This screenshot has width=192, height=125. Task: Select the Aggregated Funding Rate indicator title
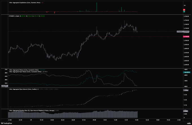(32, 111)
